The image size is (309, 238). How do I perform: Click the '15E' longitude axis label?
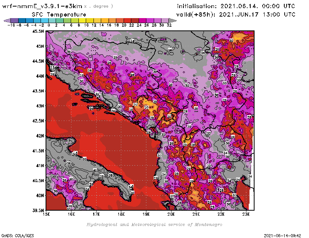coord(46,214)
